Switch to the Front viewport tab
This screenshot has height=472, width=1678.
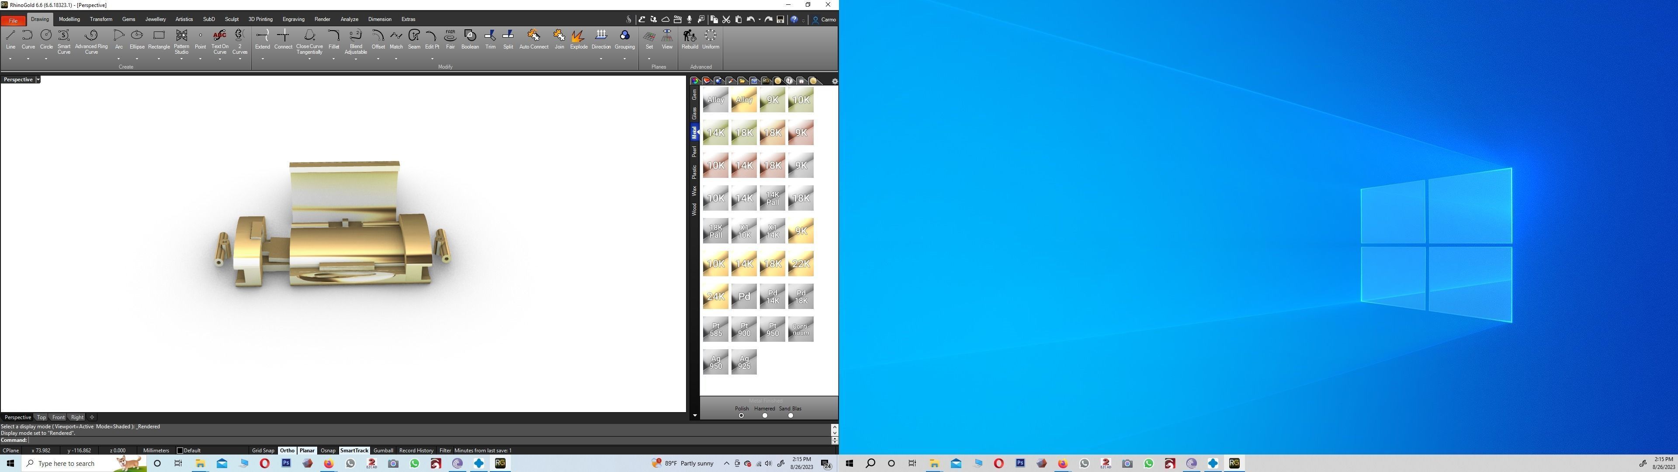[x=59, y=417]
